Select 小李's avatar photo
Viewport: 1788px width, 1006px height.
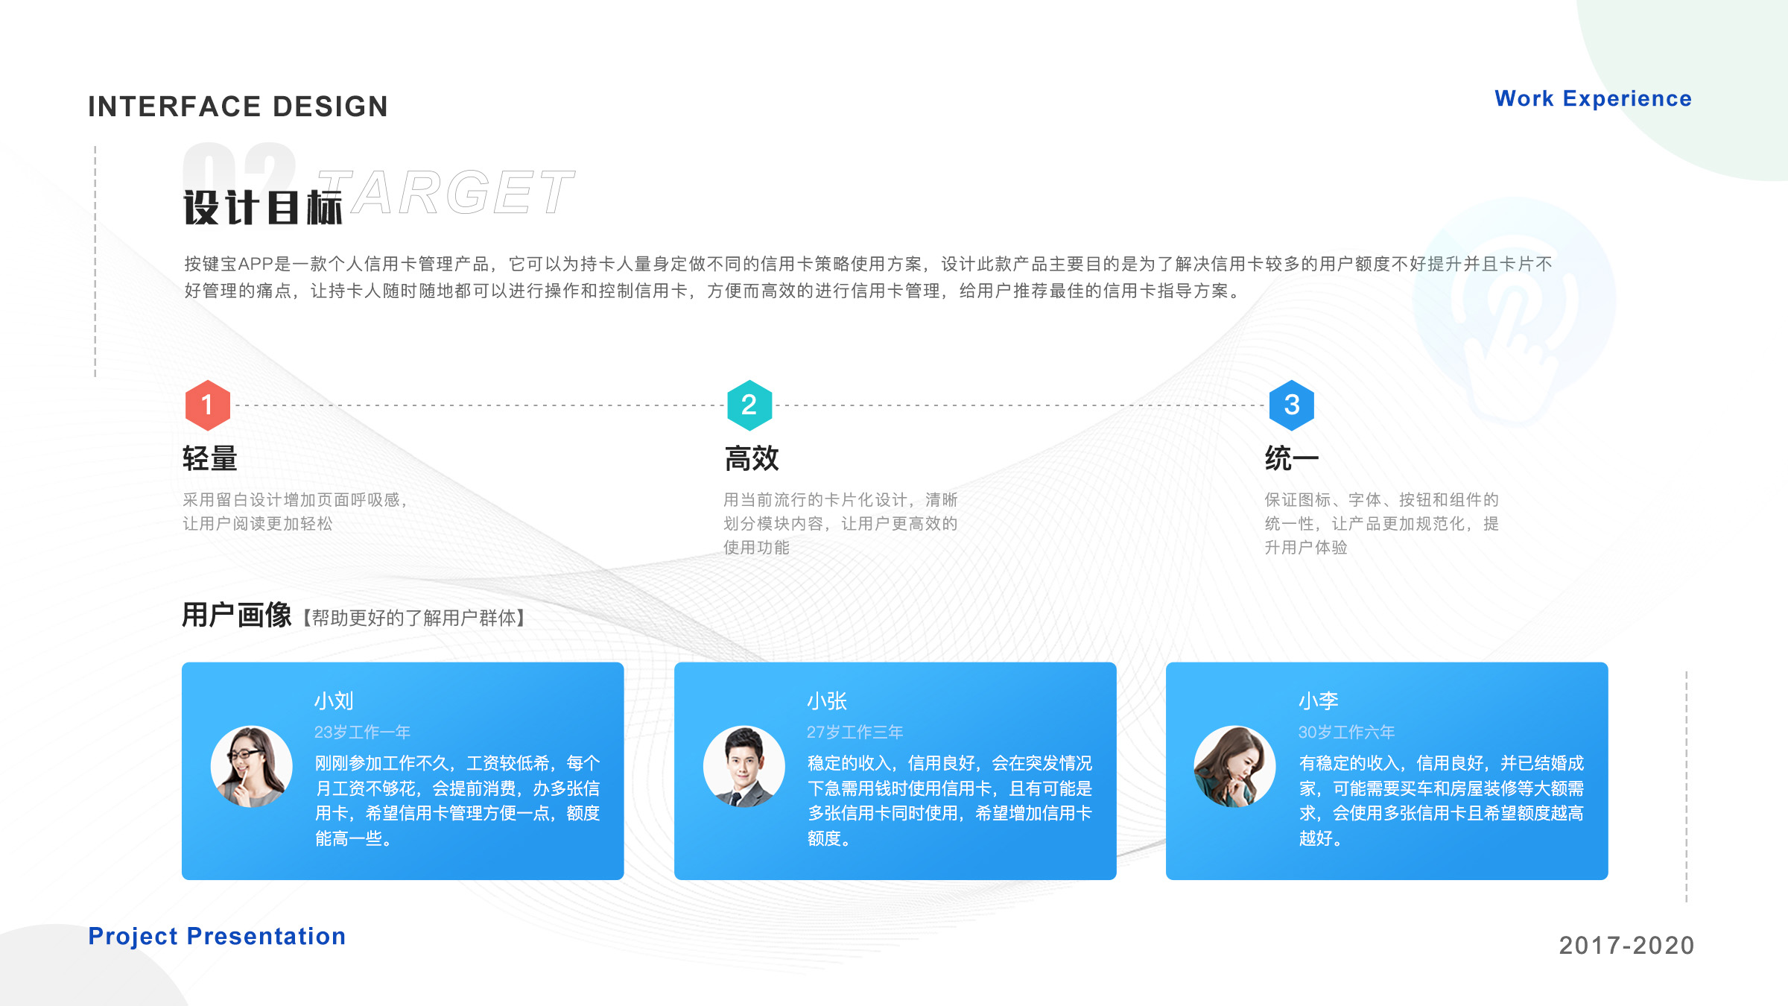click(x=1234, y=767)
